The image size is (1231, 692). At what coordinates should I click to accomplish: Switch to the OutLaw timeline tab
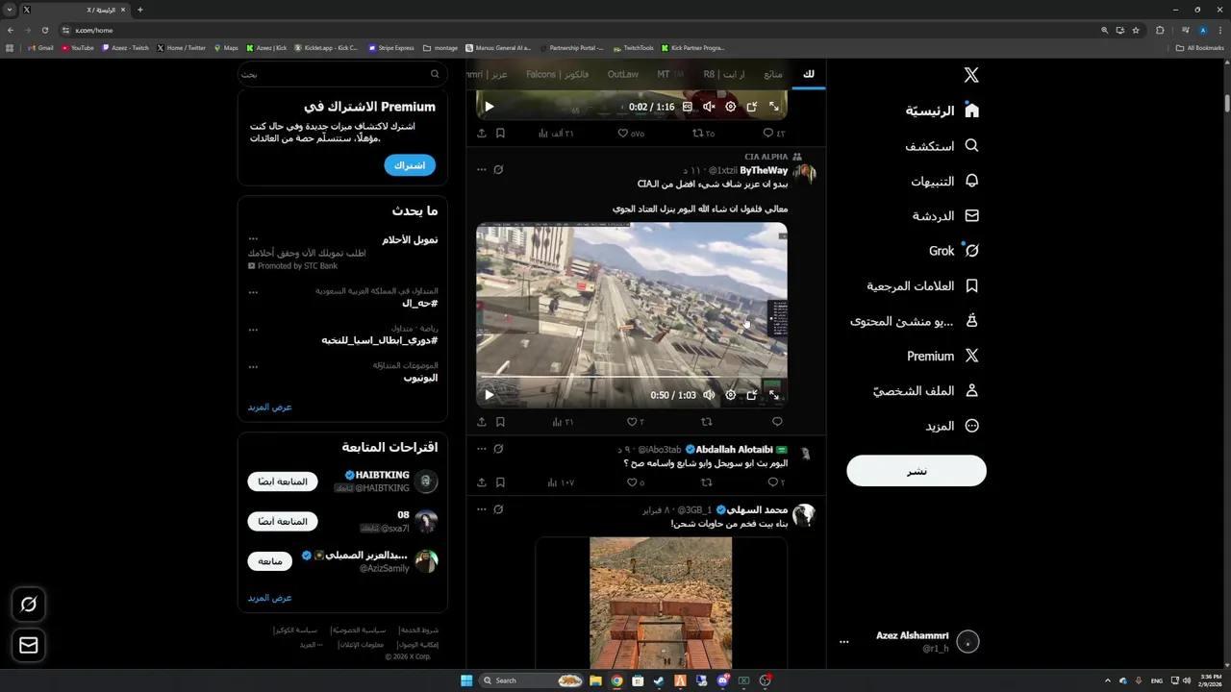(623, 74)
